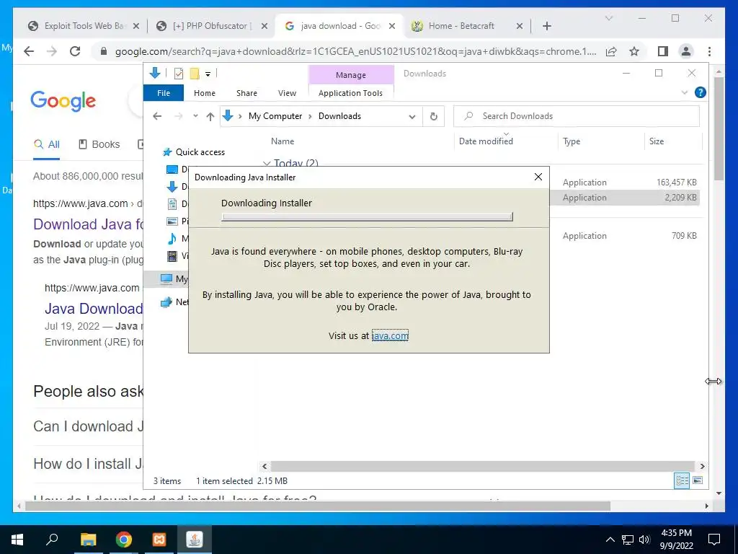Click New Folder icon in quick access toolbar
Screen dimensions: 738x554
point(195,73)
